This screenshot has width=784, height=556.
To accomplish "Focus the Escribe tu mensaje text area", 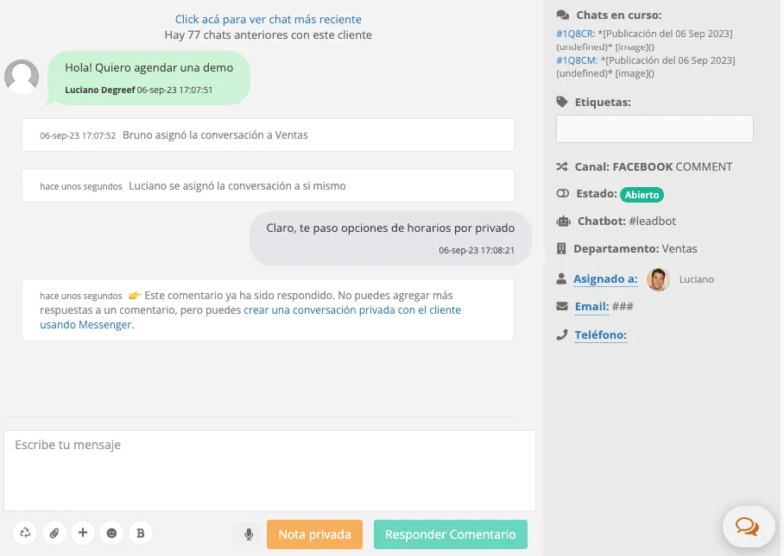I will (269, 471).
